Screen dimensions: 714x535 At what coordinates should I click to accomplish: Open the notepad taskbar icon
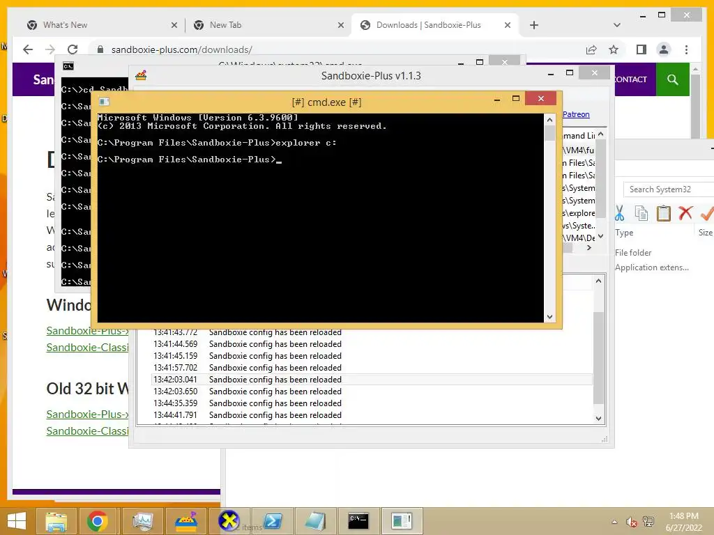pyautogui.click(x=315, y=521)
